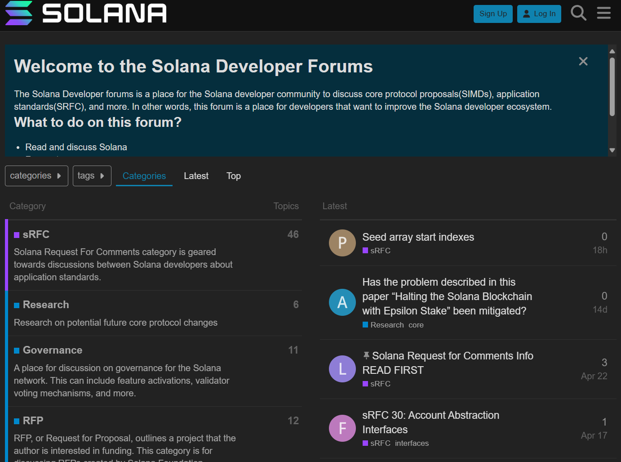
Task: Click sRFC badge under READ FIRST topic
Action: (x=377, y=384)
